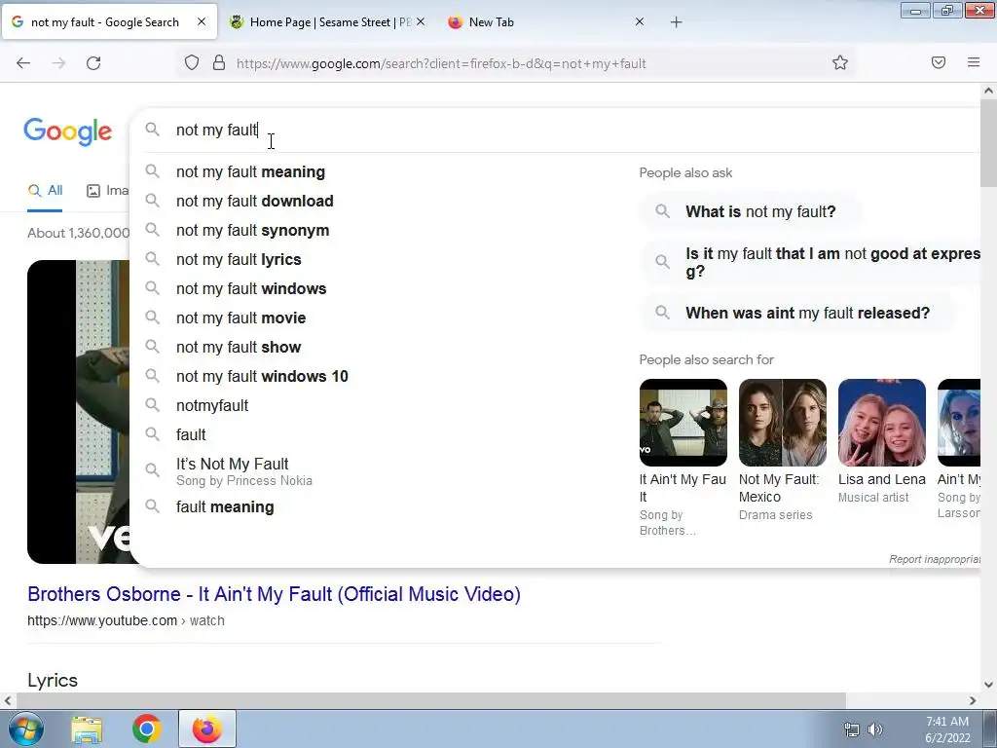This screenshot has width=997, height=748.
Task: Reload the current page
Action: (x=93, y=63)
